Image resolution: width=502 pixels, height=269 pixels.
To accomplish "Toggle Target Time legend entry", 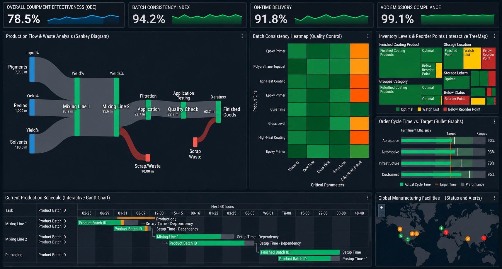I will click(446, 184).
